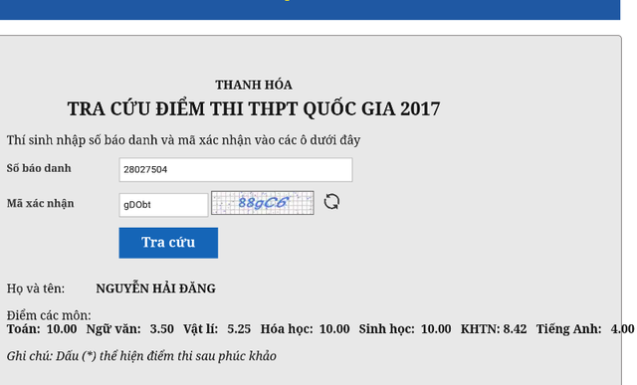
Task: Click the Sinh học score 10.00
Action: [x=436, y=329]
